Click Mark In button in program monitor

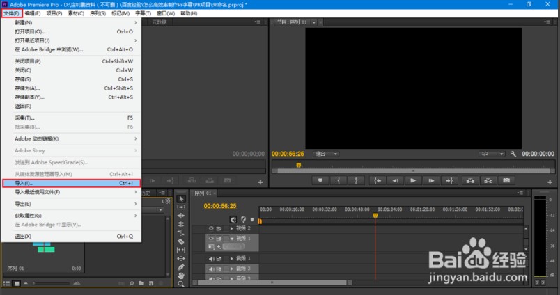(x=339, y=180)
